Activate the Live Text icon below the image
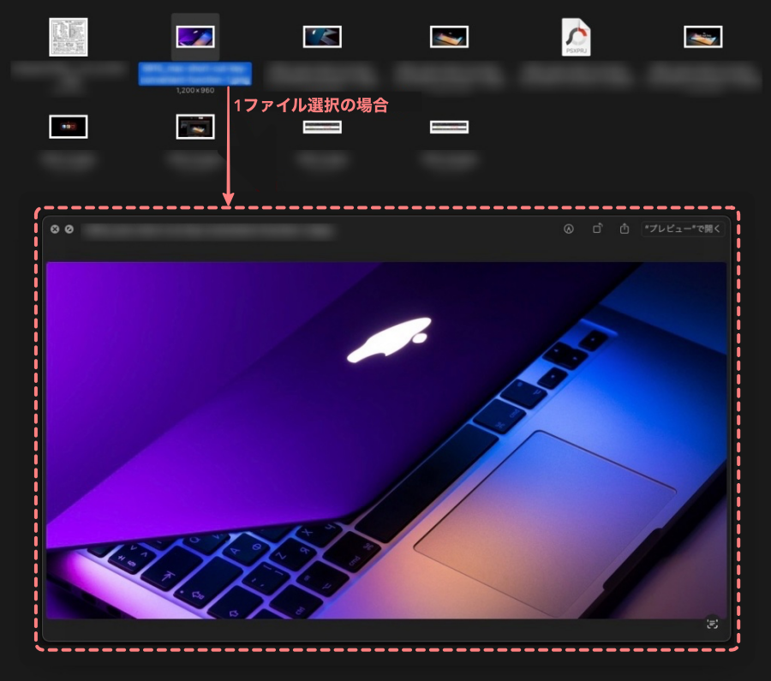 pyautogui.click(x=711, y=624)
